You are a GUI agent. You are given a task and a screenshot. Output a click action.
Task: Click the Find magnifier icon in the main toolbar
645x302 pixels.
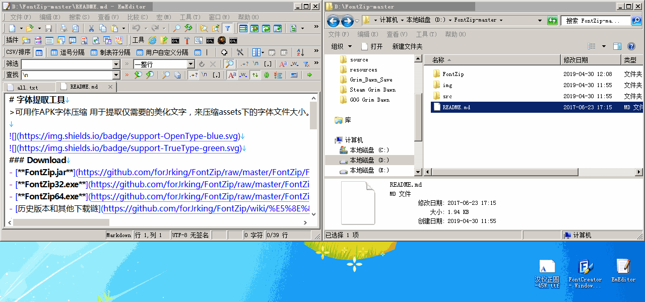(176, 29)
